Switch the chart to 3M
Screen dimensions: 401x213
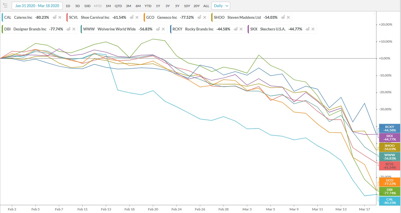click(128, 6)
